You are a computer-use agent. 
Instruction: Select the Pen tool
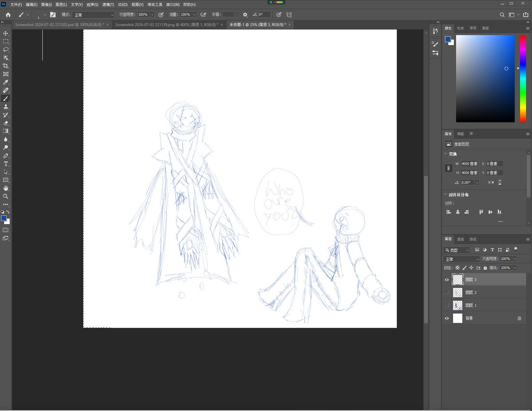click(6, 155)
